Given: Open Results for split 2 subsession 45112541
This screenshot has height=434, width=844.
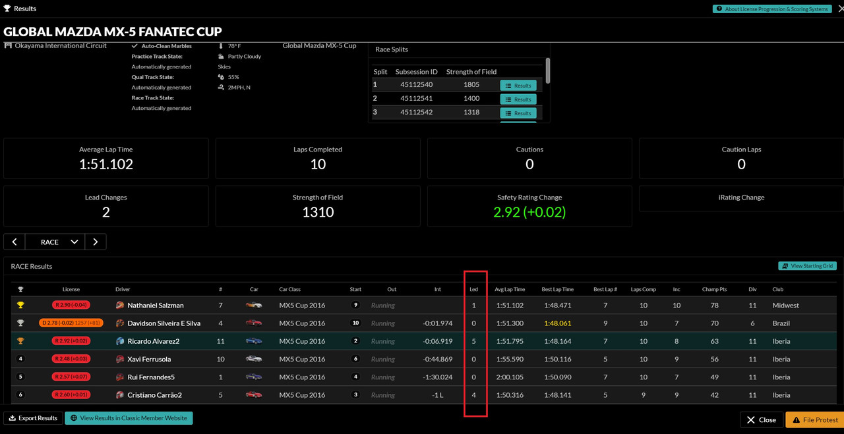Looking at the screenshot, I should tap(518, 99).
